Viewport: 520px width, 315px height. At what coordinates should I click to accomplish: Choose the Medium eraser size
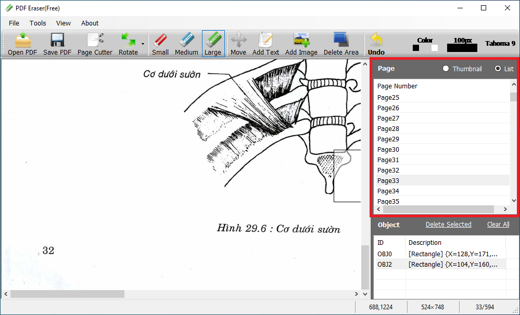point(186,41)
